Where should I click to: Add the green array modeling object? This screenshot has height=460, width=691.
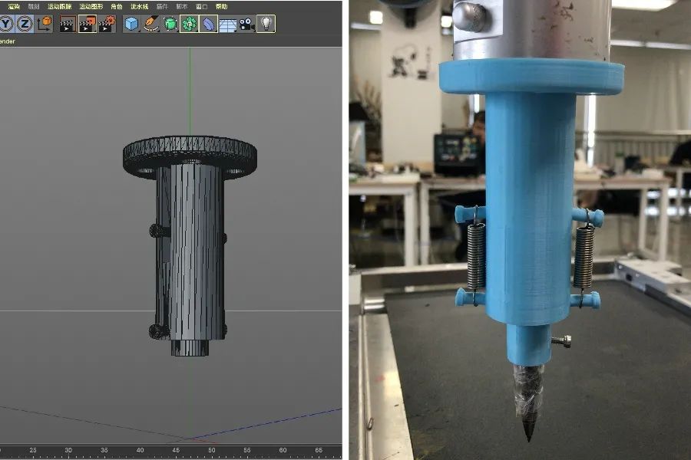189,24
